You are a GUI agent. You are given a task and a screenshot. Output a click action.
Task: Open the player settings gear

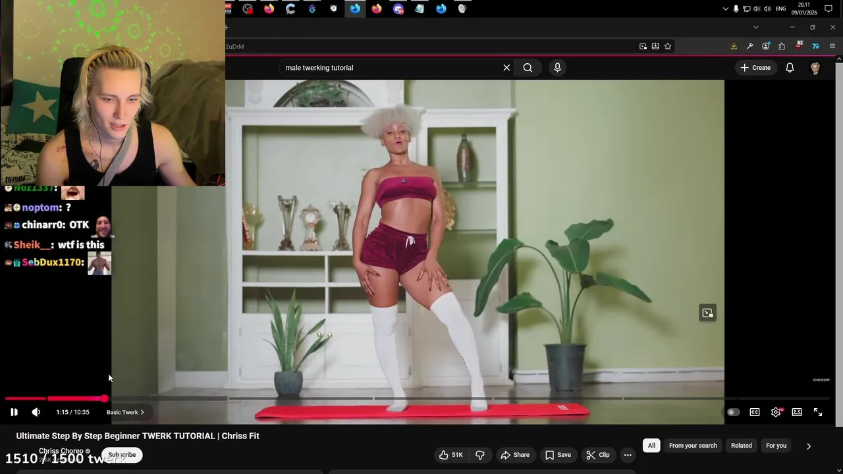776,412
